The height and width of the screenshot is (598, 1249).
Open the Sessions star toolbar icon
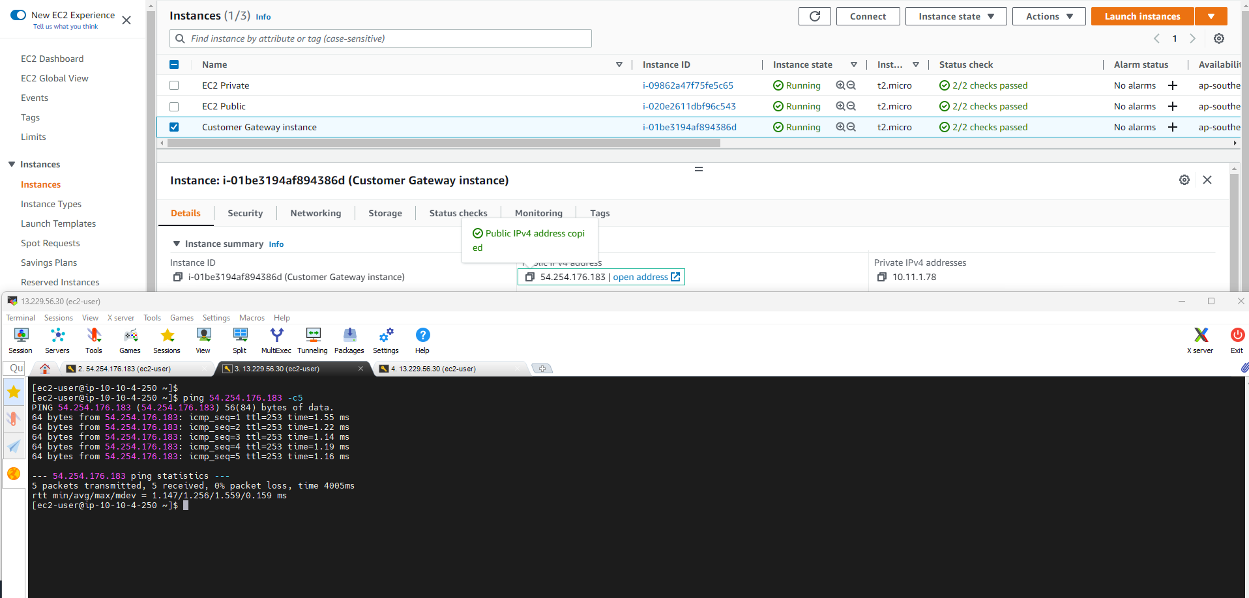167,341
